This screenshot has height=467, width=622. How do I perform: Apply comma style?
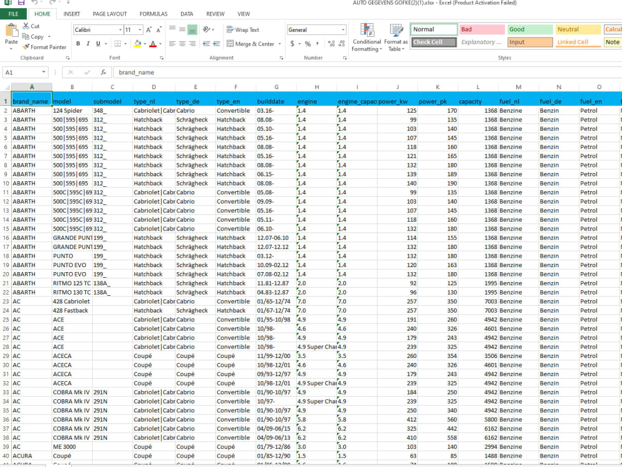pyautogui.click(x=317, y=44)
